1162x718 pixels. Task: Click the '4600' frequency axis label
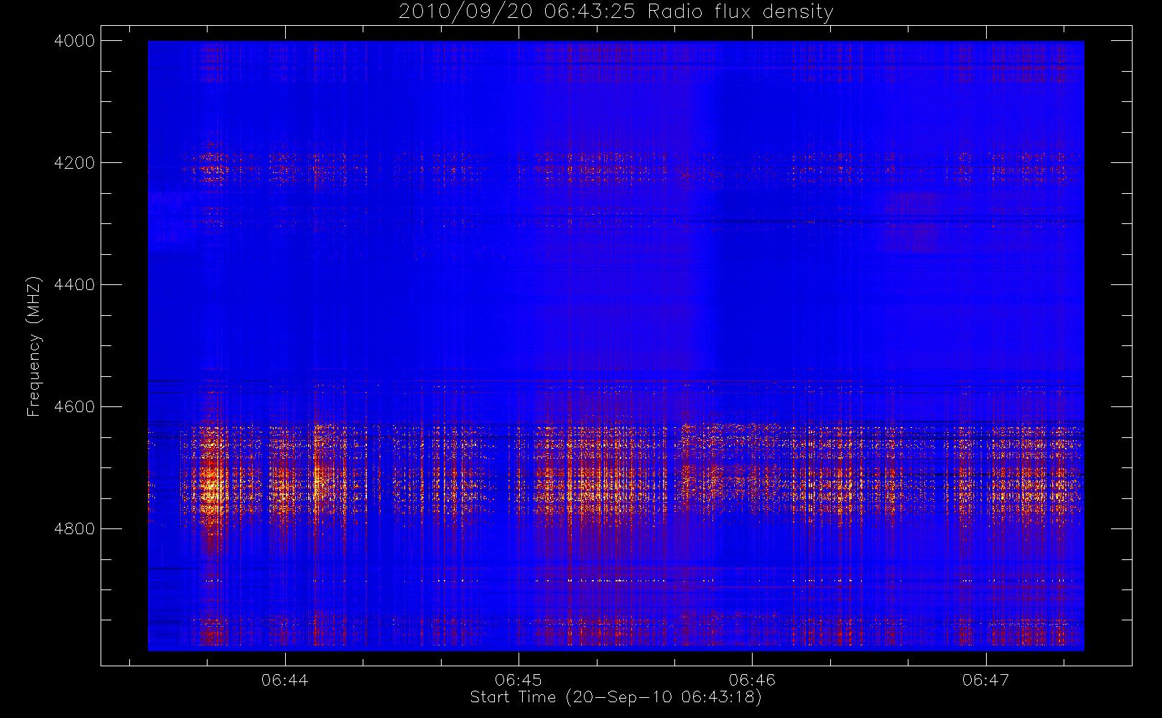[75, 407]
